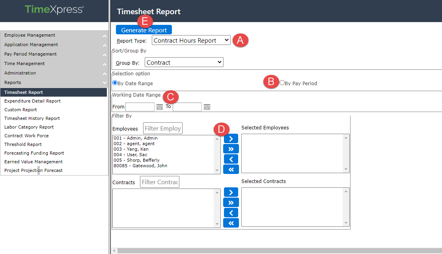The image size is (442, 254).
Task: Add selected contract to Selected Contracts
Action: [231, 192]
